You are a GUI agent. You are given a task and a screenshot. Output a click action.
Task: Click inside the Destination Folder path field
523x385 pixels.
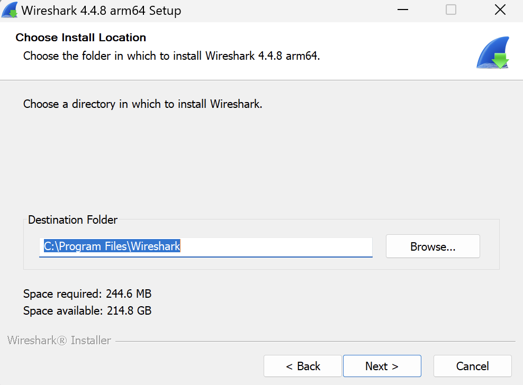click(x=275, y=246)
